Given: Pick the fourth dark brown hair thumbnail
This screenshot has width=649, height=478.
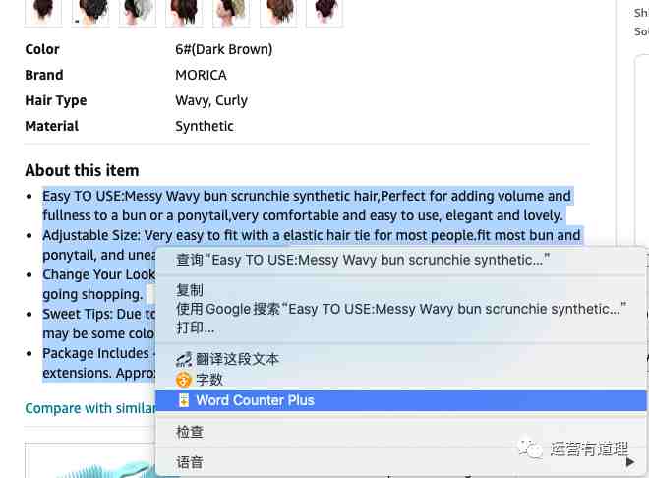Looking at the screenshot, I should tap(184, 13).
